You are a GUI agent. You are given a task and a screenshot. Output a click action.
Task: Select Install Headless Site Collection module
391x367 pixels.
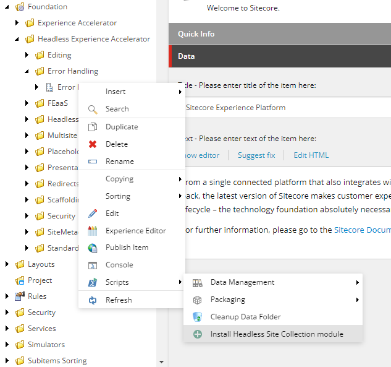tap(273, 334)
